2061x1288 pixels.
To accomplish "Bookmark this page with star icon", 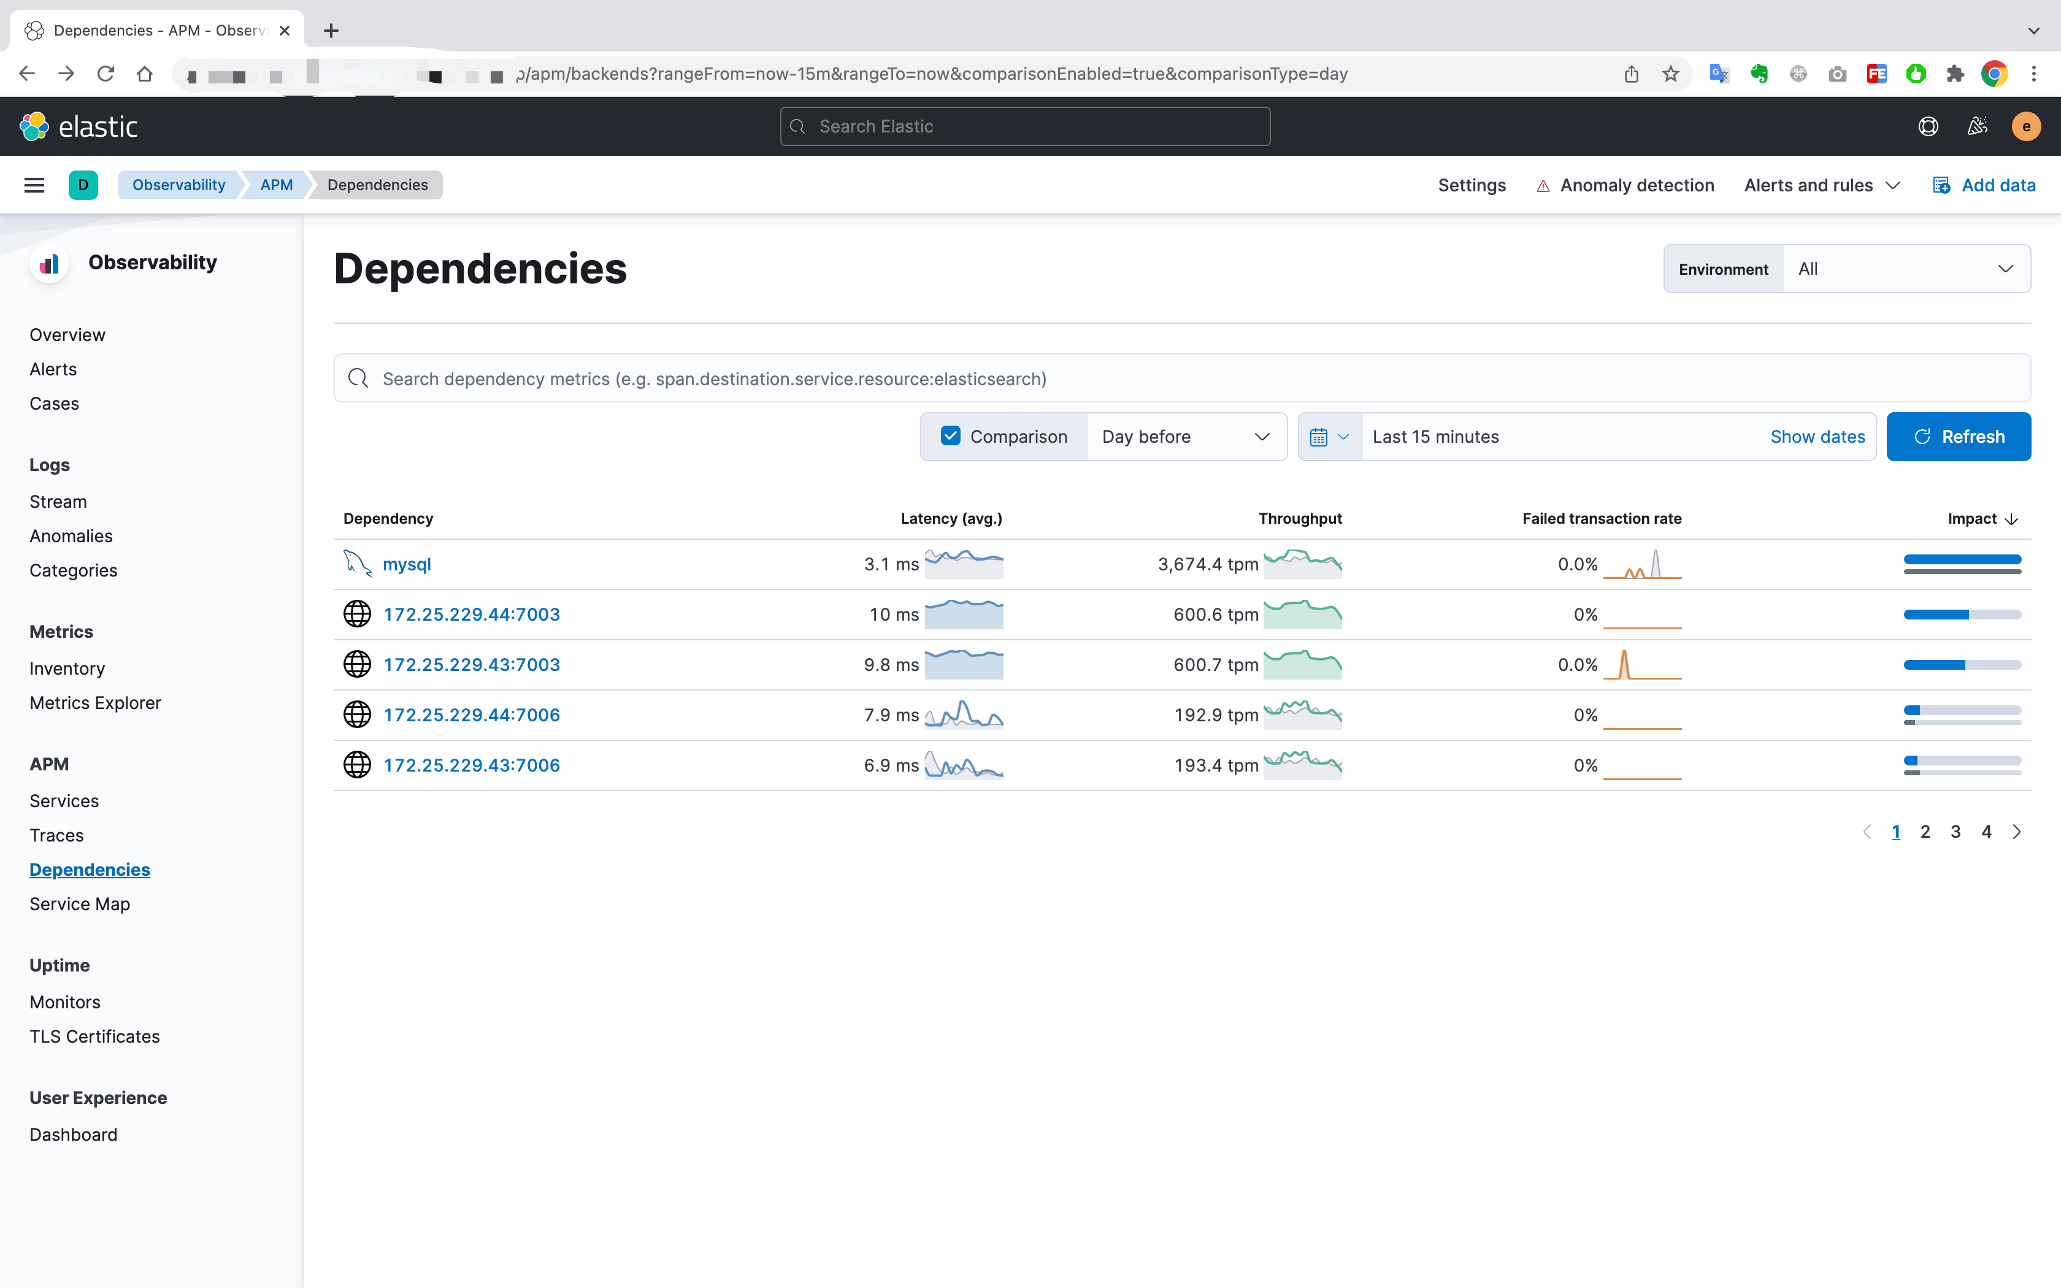I will click(1670, 74).
